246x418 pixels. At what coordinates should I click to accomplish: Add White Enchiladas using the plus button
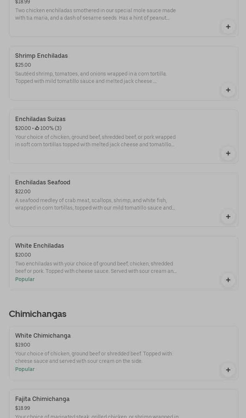pos(228,280)
